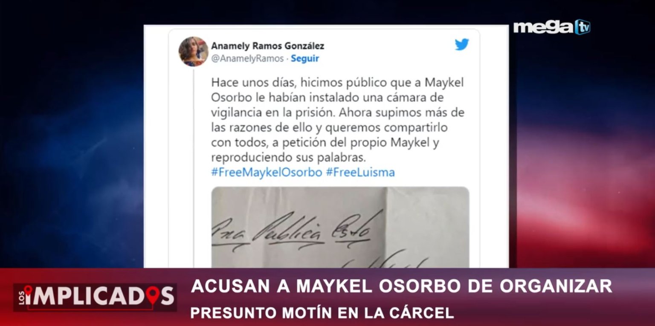Click the tv badge in Mega logo
The height and width of the screenshot is (326, 655).
point(582,27)
